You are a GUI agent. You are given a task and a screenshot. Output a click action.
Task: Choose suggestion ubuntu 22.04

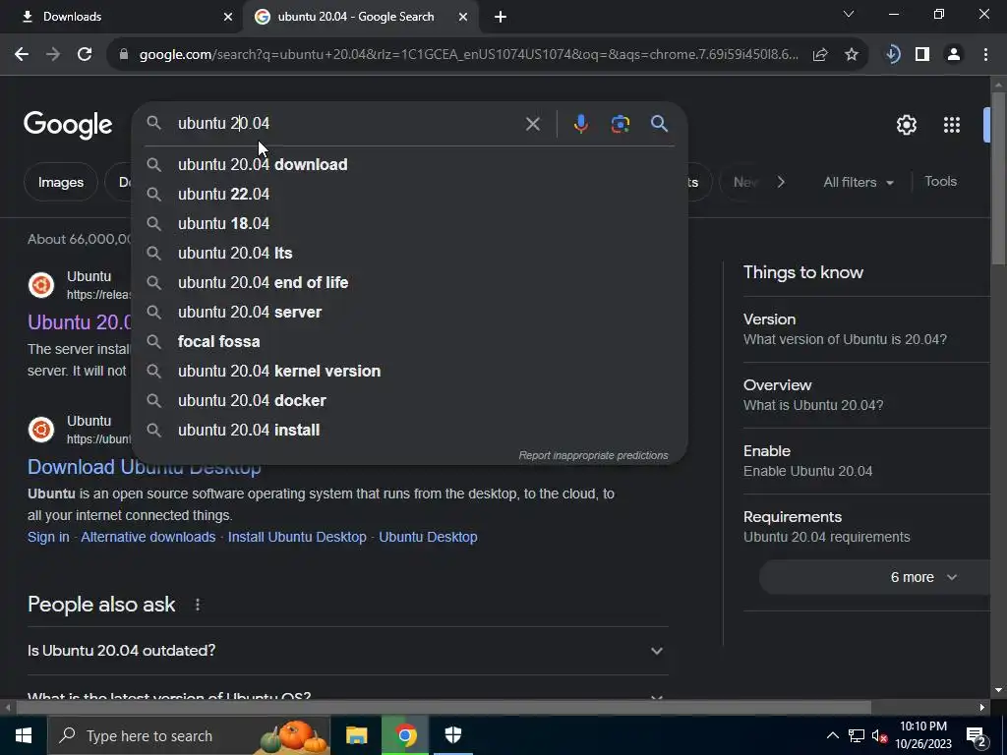(410, 194)
